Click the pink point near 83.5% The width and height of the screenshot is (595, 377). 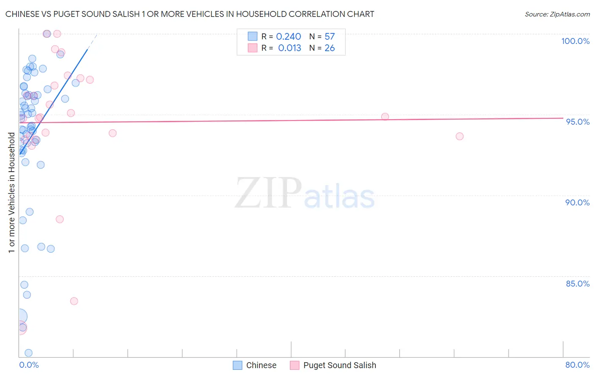click(x=74, y=301)
